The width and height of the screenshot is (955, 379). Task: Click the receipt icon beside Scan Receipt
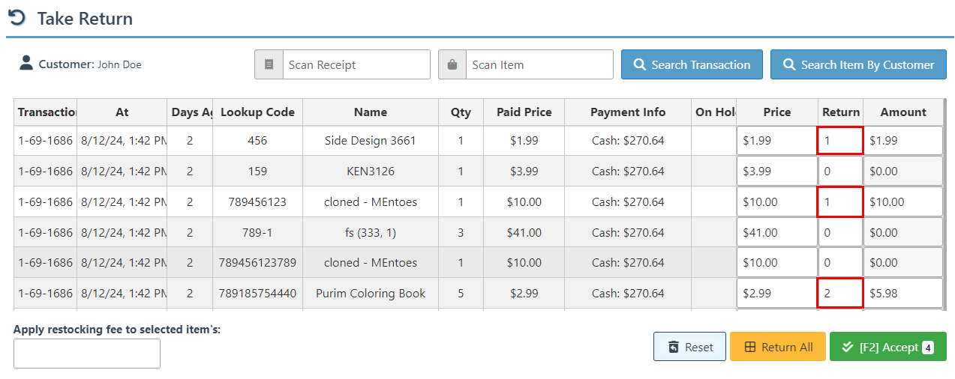269,64
